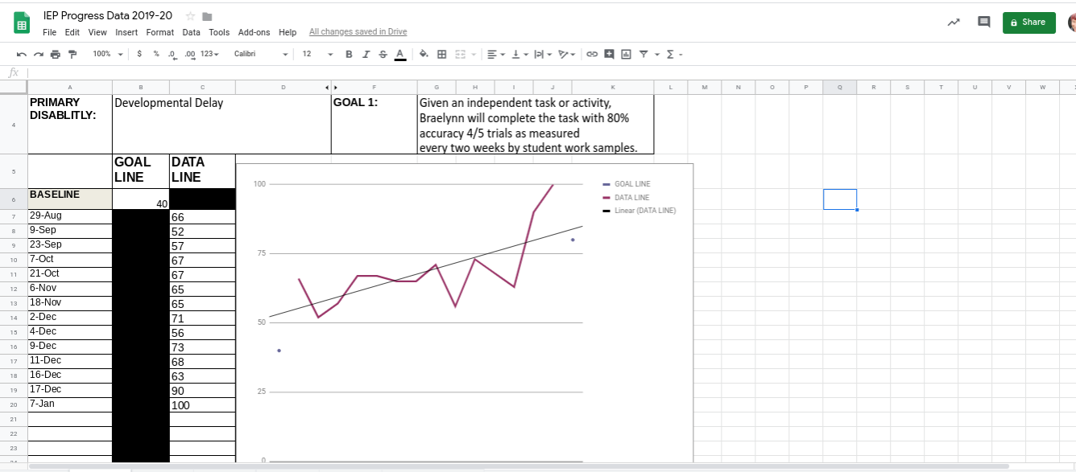The image size is (1076, 472).
Task: Decrease decimal places
Action: click(172, 54)
